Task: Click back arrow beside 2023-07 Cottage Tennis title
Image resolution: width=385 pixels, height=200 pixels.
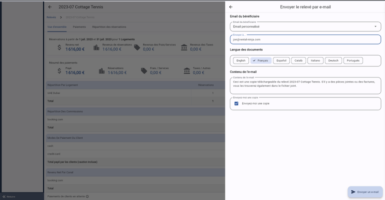Action: tap(50, 7)
